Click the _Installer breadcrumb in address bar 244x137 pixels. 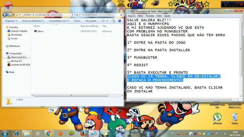(27, 15)
